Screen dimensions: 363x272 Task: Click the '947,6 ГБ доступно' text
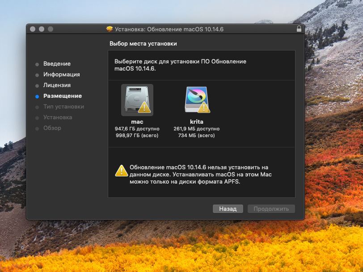[x=137, y=129]
